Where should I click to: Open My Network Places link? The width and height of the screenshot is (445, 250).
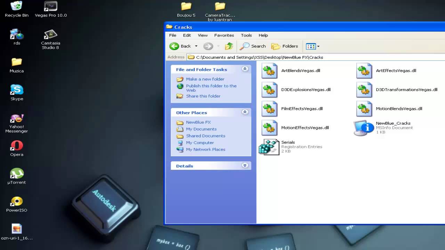[x=205, y=149]
